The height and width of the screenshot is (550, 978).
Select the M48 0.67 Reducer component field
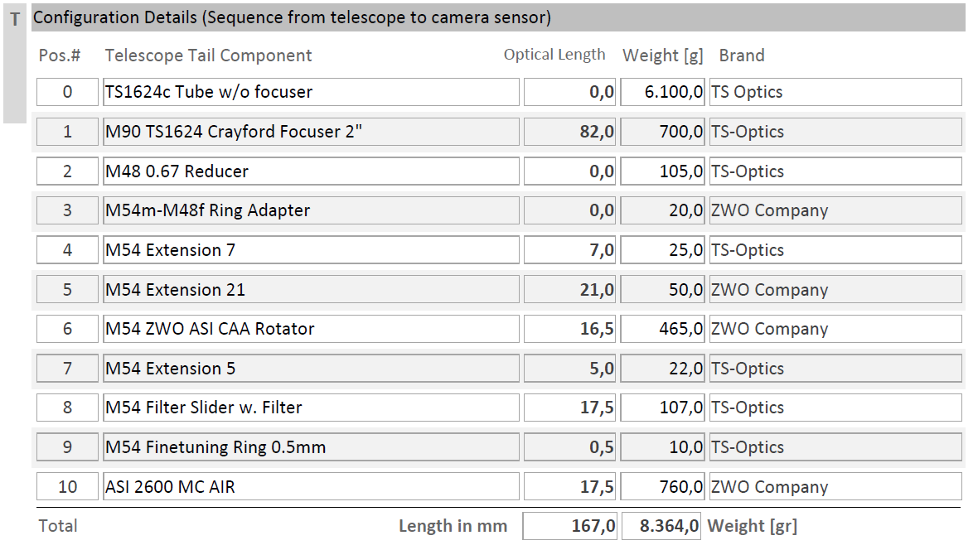(311, 171)
